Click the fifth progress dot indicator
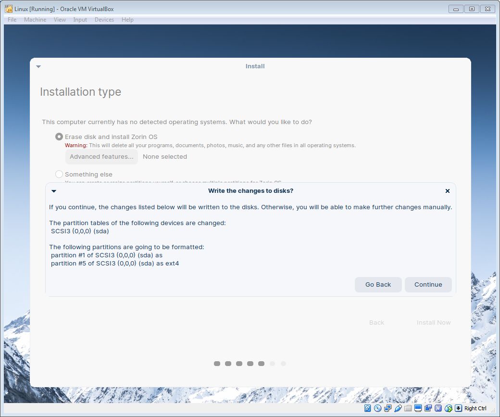 (261, 364)
